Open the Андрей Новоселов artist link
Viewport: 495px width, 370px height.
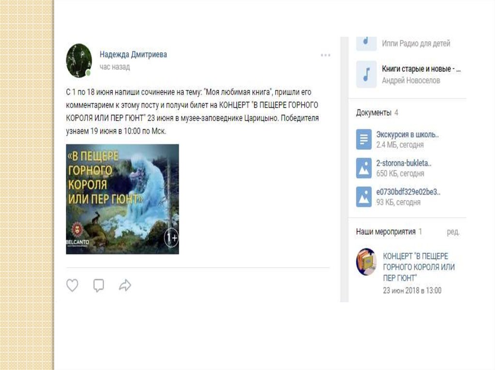[411, 81]
